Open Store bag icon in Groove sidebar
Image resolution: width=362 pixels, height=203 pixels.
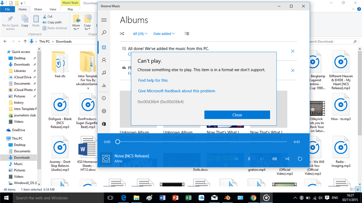tap(104, 124)
